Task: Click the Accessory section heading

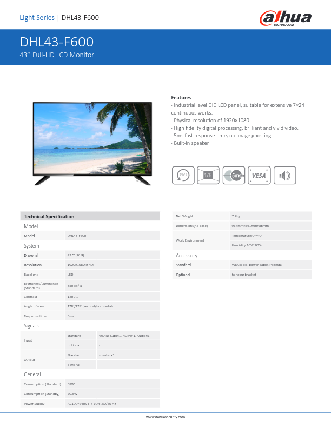Action: click(x=187, y=255)
